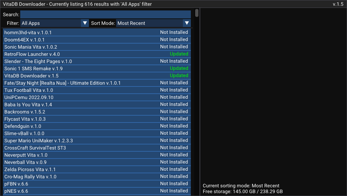Select Slime-vBall v.1.0.0.0 entry

click(97, 133)
